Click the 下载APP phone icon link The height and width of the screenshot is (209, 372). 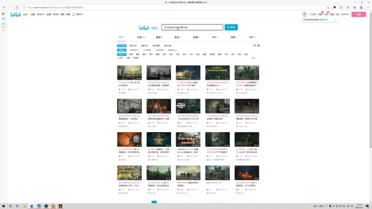(78, 14)
